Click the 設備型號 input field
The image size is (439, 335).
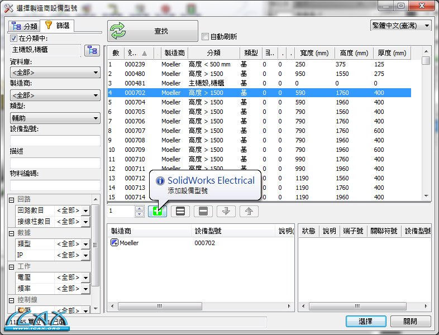point(55,141)
